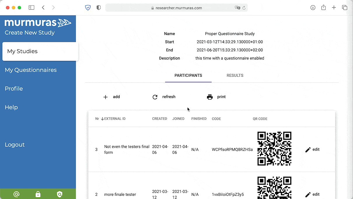Screen dimensions: 353x199
Task: Click the translate icon in the address bar
Action: [x=237, y=8]
